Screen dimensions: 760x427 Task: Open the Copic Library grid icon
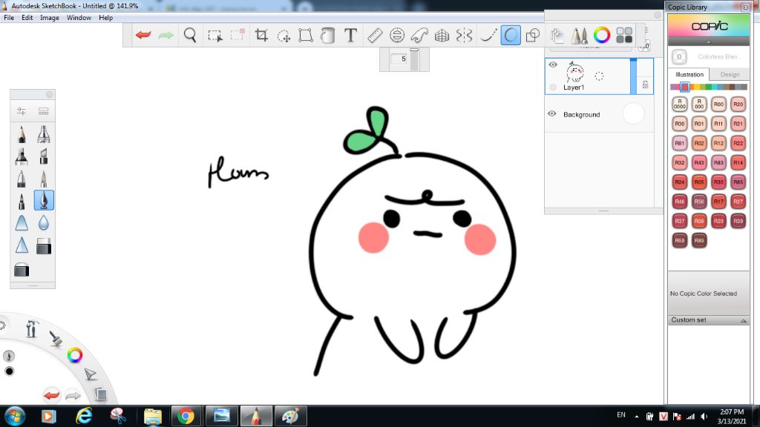coord(624,36)
